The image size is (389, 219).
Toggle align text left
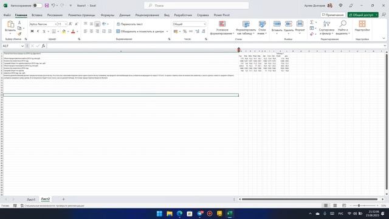click(85, 31)
